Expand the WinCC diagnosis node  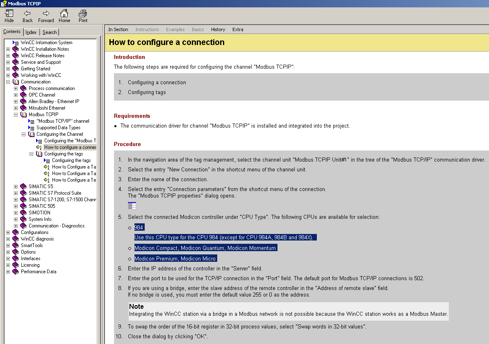click(x=8, y=239)
